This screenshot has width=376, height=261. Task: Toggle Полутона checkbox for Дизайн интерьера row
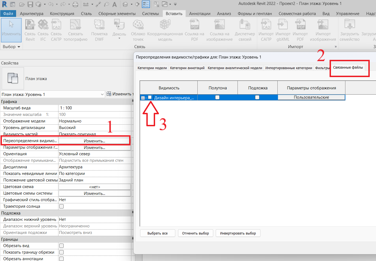(x=217, y=97)
